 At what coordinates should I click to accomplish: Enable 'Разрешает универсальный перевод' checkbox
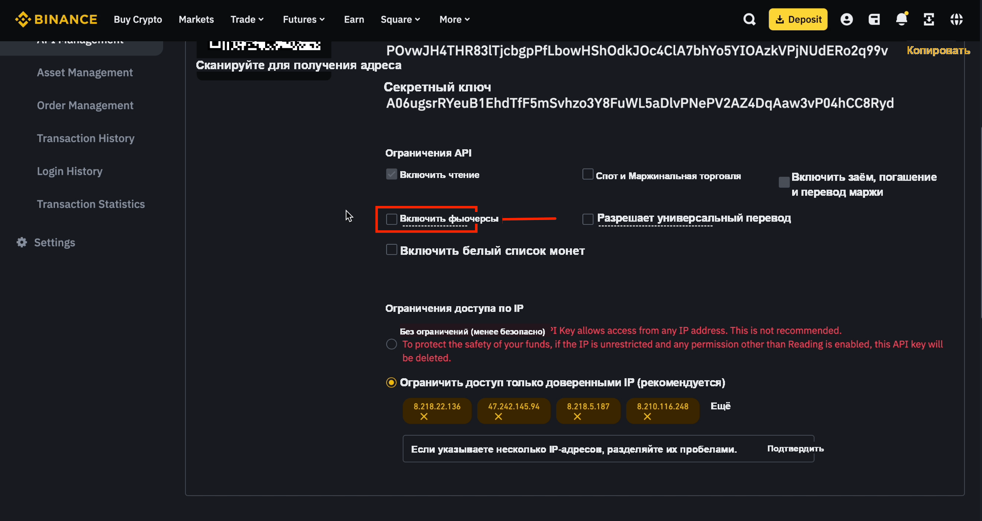click(588, 219)
